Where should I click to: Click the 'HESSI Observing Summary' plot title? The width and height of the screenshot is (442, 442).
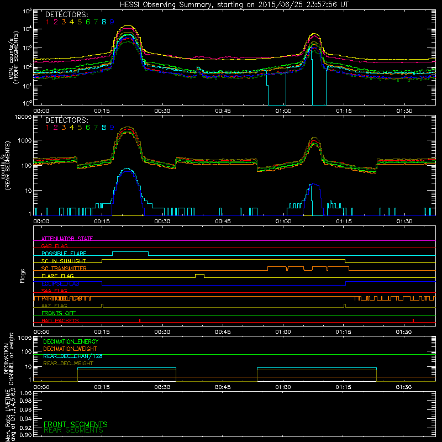coord(234,5)
